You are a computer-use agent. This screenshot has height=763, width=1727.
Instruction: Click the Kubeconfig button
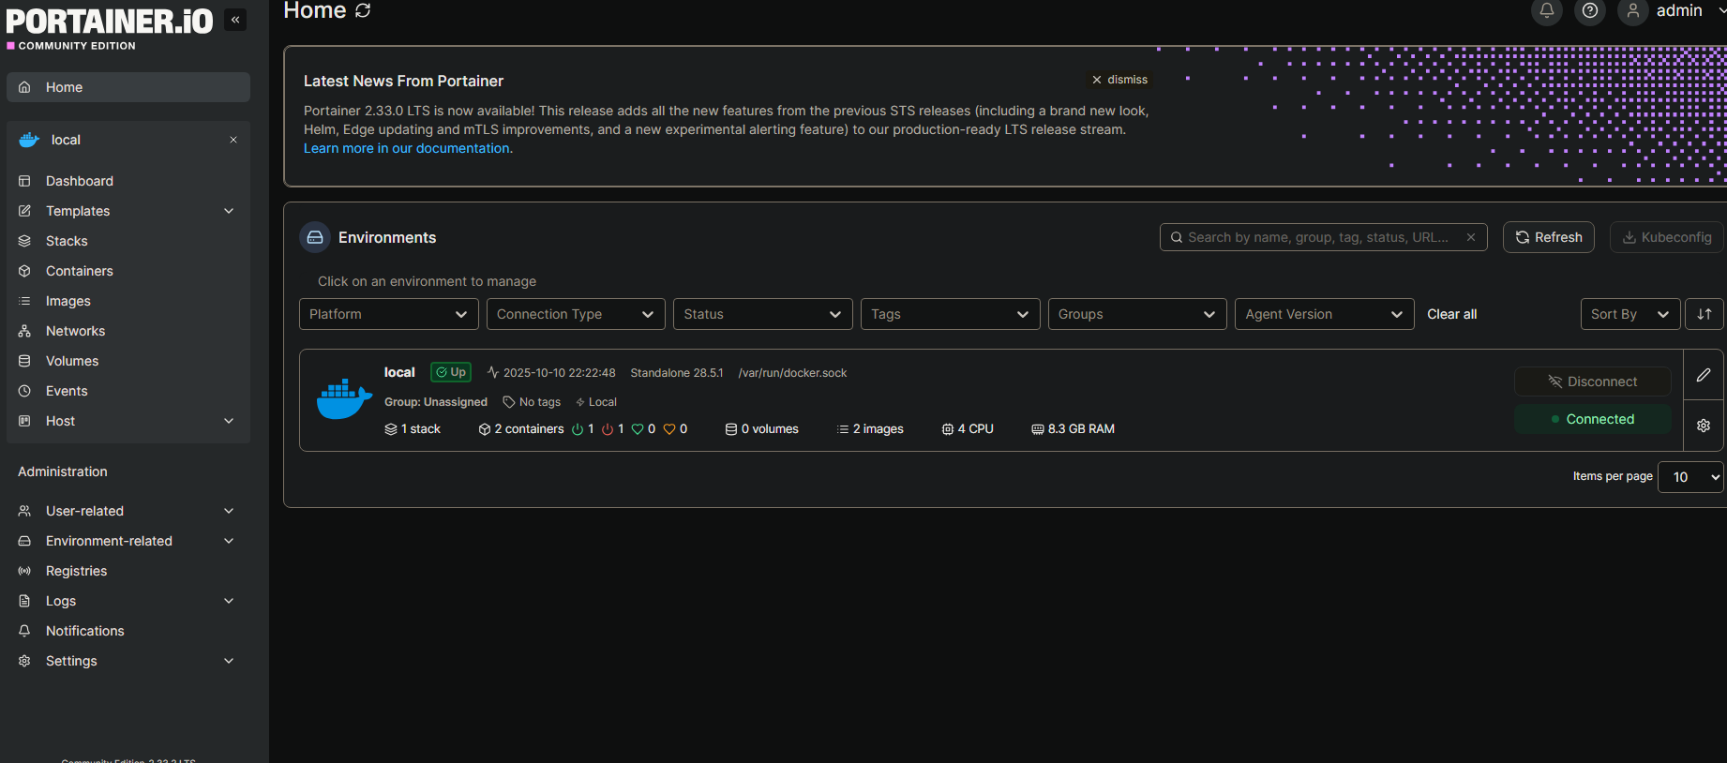pos(1667,237)
